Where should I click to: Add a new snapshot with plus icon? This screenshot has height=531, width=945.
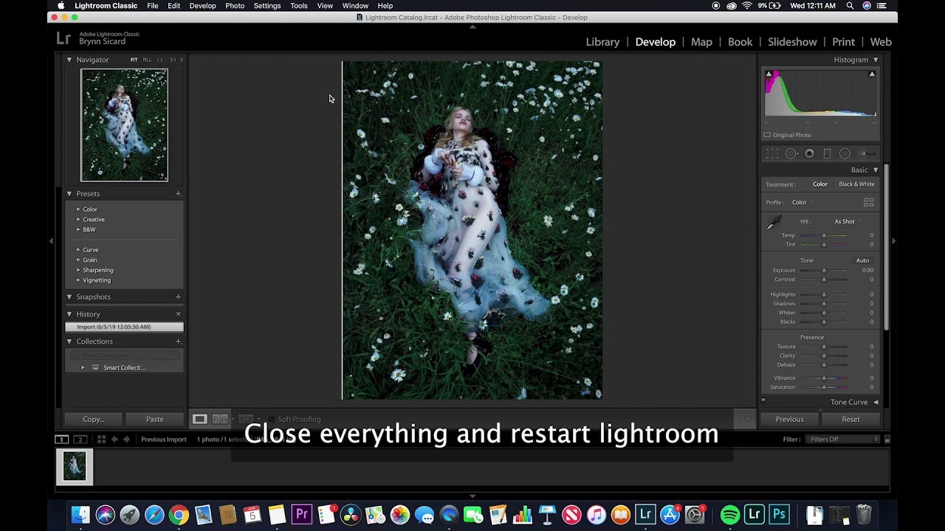click(178, 296)
